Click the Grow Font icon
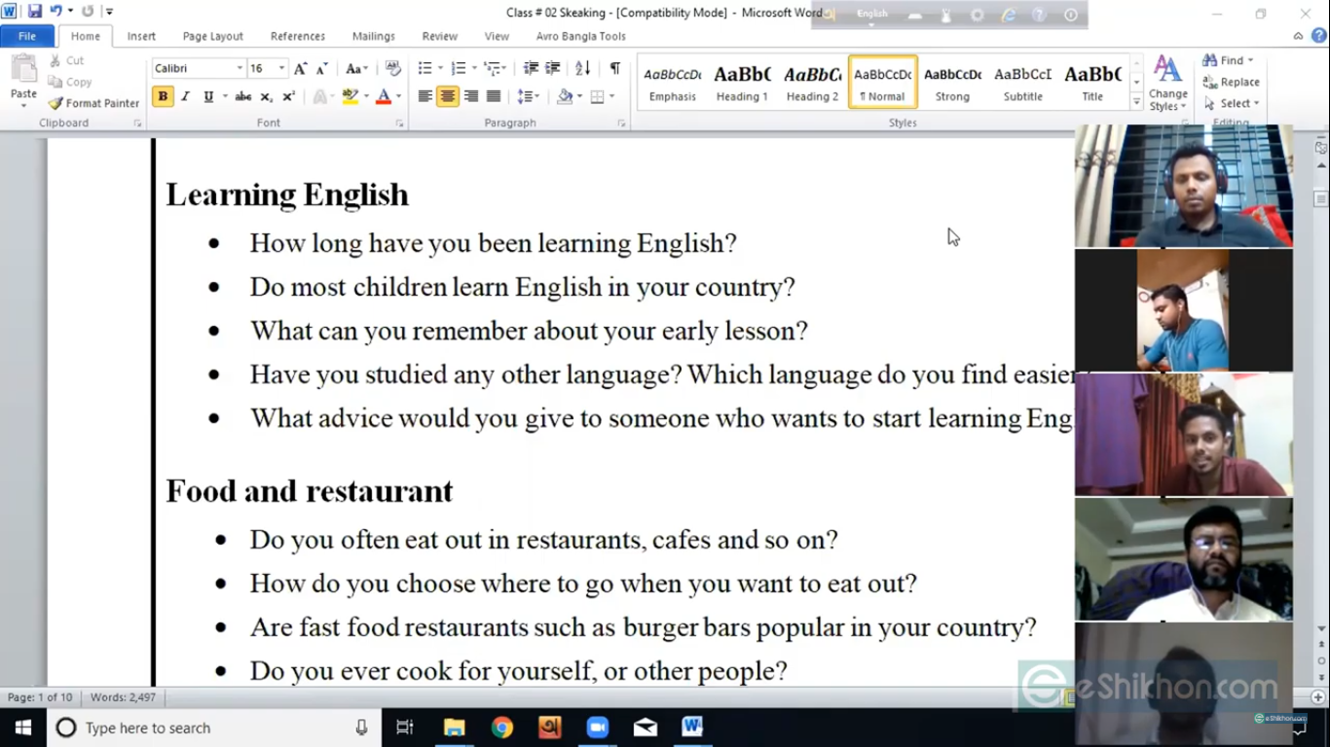The width and height of the screenshot is (1330, 747). (x=301, y=68)
